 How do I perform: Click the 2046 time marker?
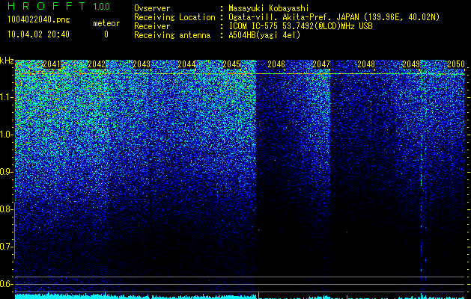tap(276, 64)
